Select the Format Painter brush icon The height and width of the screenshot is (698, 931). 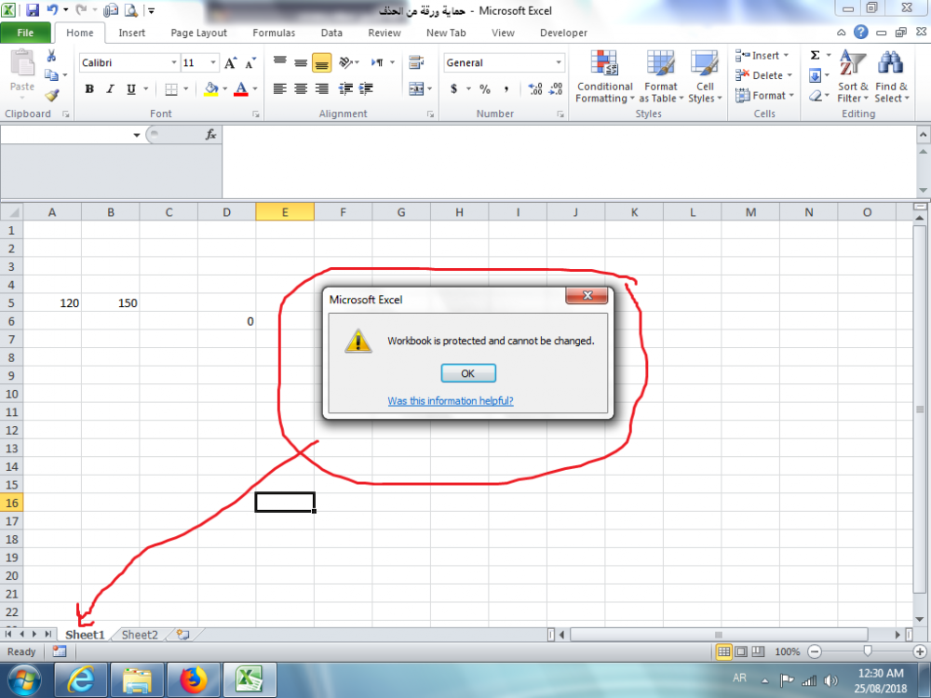51,95
